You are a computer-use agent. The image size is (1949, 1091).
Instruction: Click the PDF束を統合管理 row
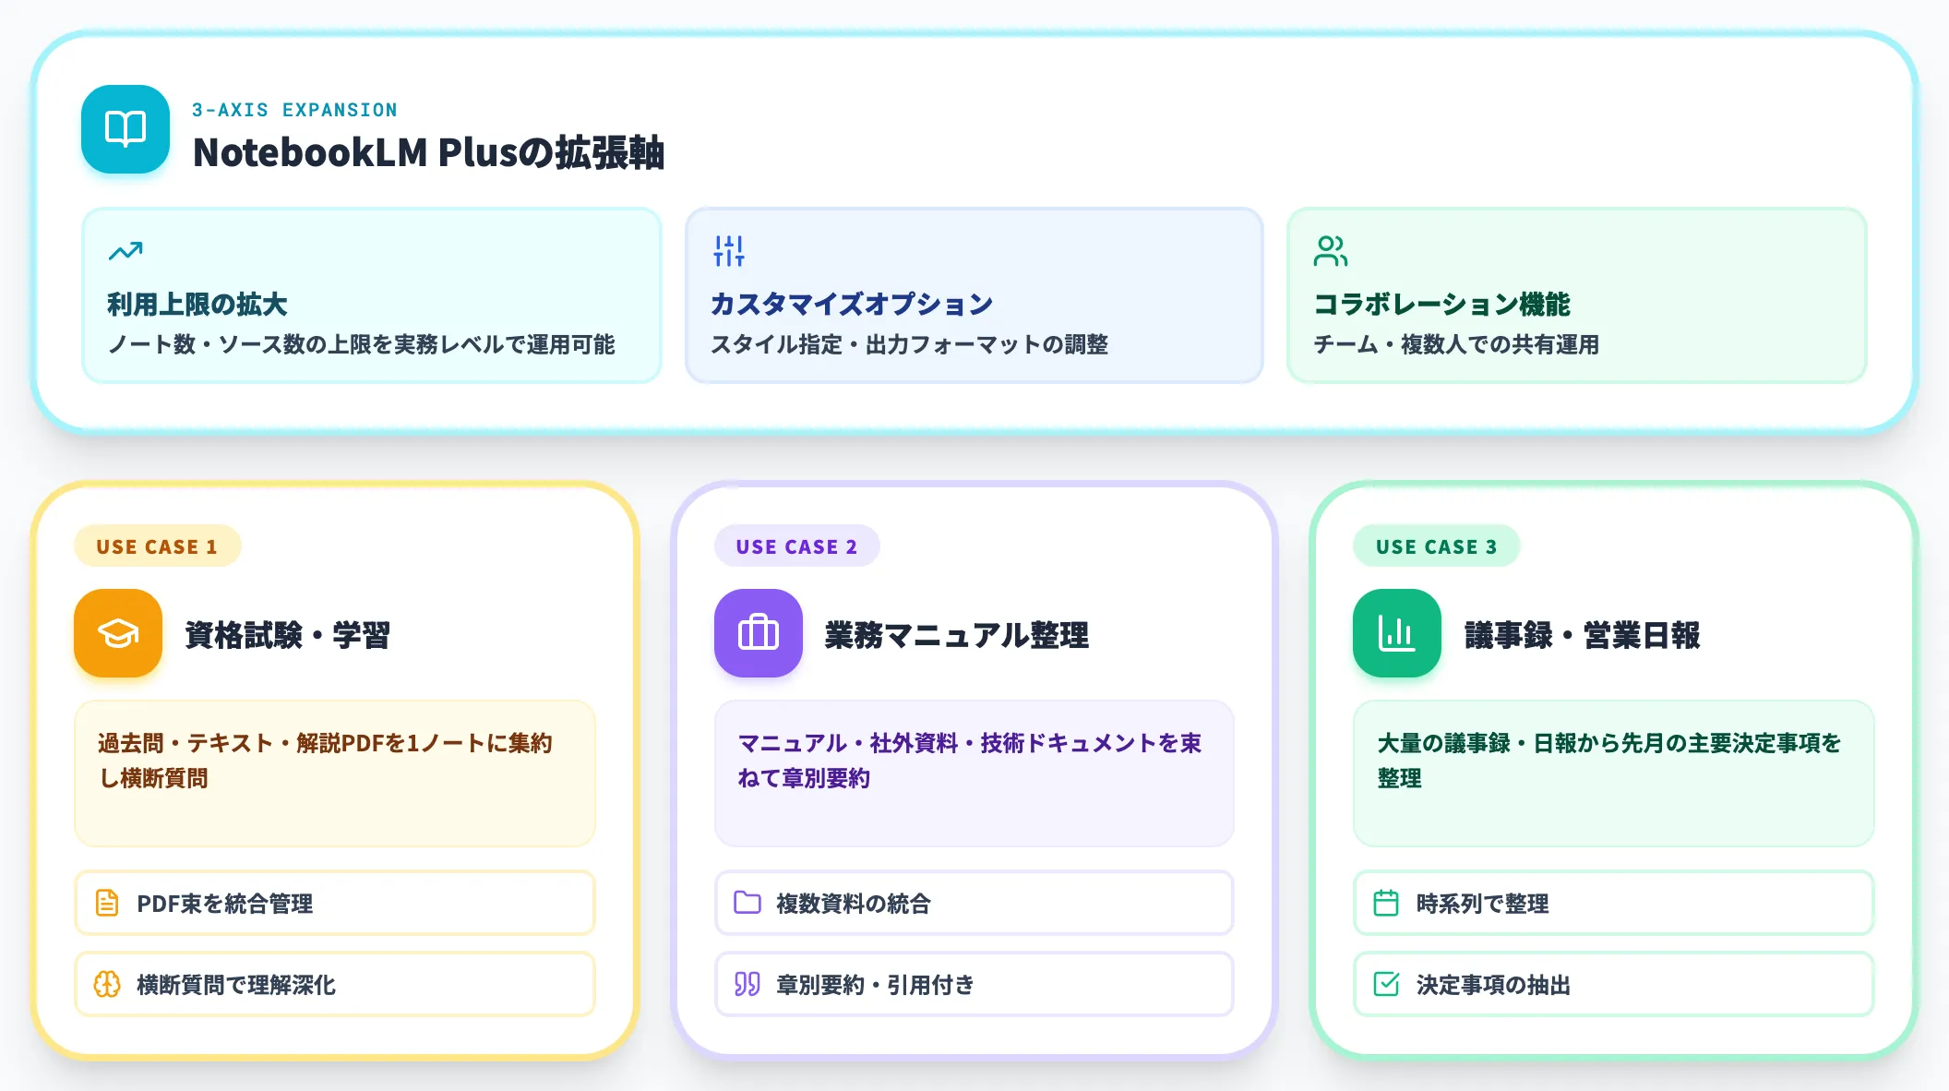point(335,903)
